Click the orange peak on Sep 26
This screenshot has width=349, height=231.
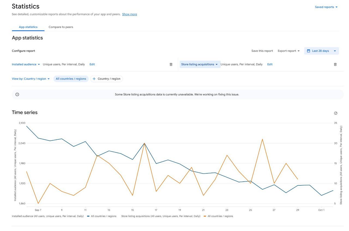(262, 139)
